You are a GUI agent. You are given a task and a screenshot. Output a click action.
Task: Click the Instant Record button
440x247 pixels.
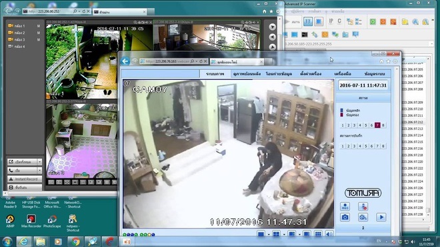[25, 179]
